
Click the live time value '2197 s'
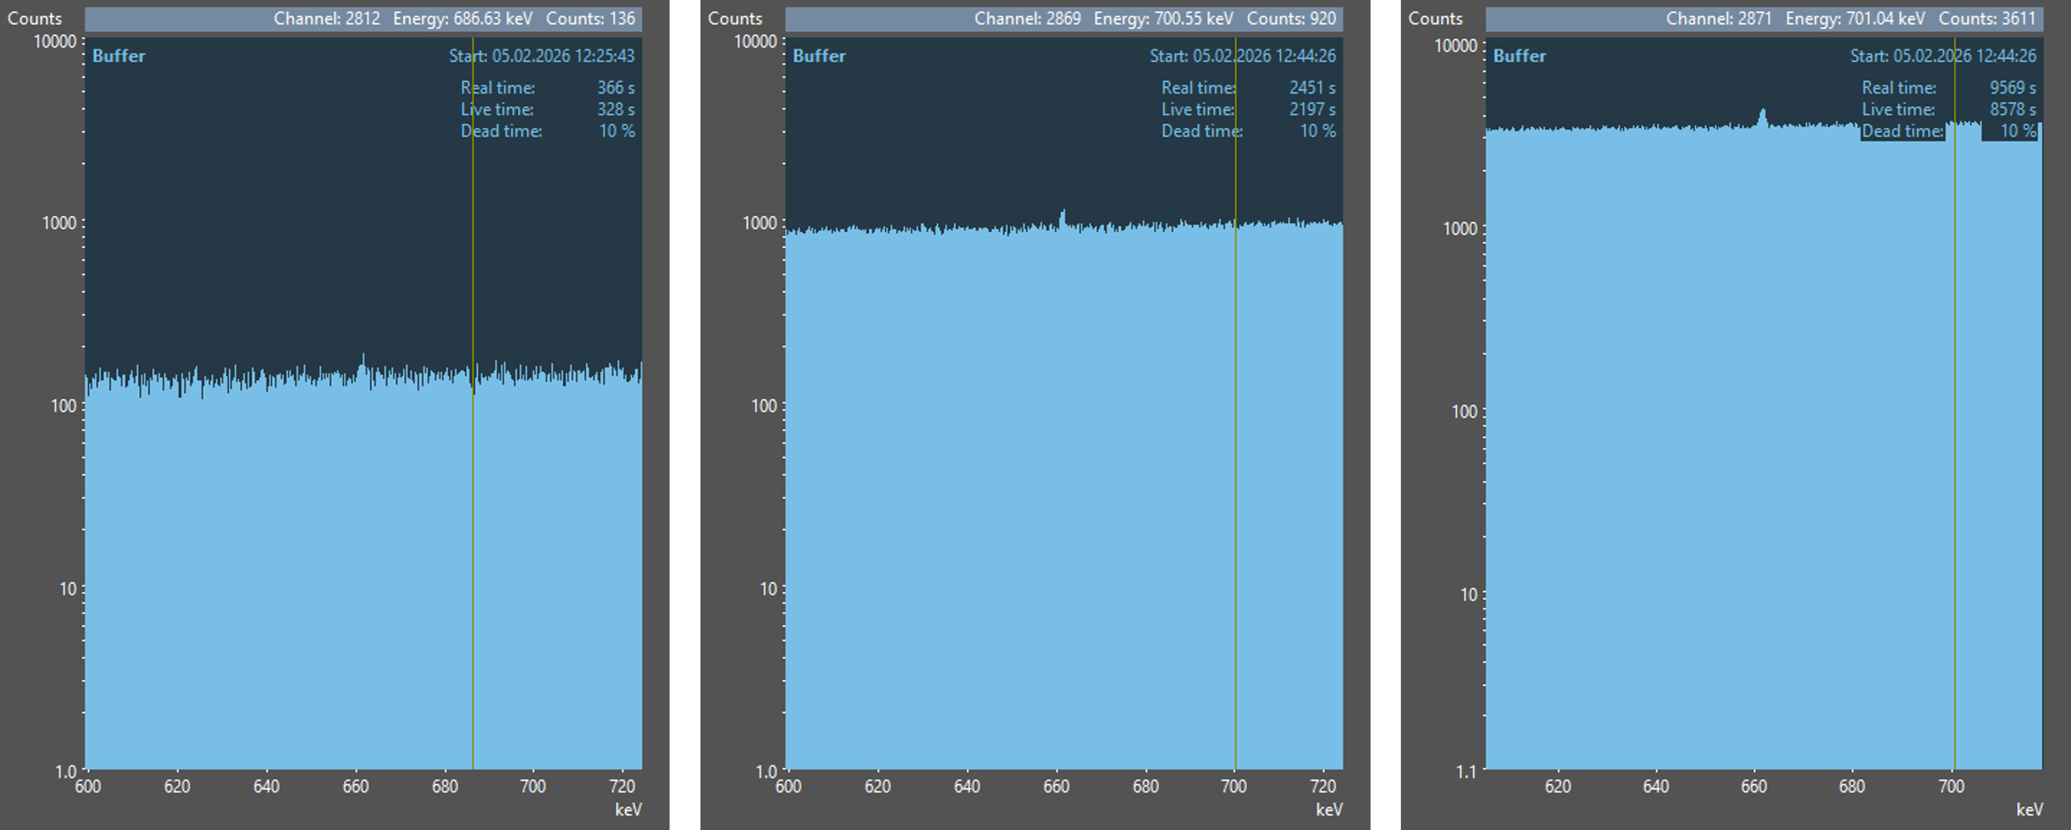(x=1313, y=109)
